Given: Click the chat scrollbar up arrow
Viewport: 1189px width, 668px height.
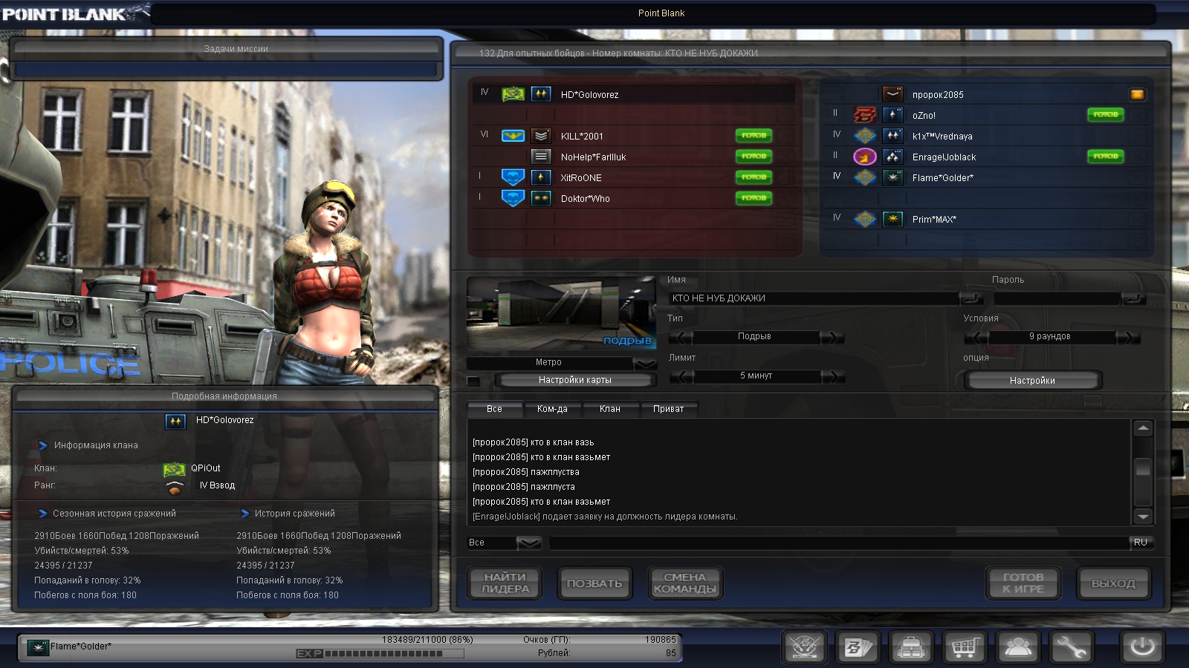Looking at the screenshot, I should (1143, 428).
